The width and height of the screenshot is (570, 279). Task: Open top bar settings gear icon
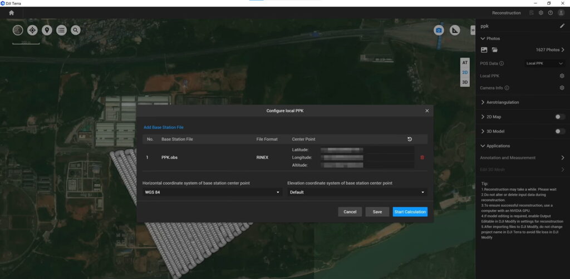coord(541,13)
